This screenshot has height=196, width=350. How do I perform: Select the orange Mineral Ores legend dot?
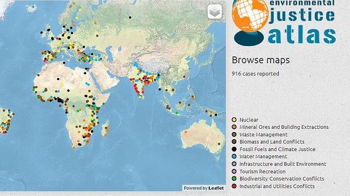pyautogui.click(x=234, y=127)
